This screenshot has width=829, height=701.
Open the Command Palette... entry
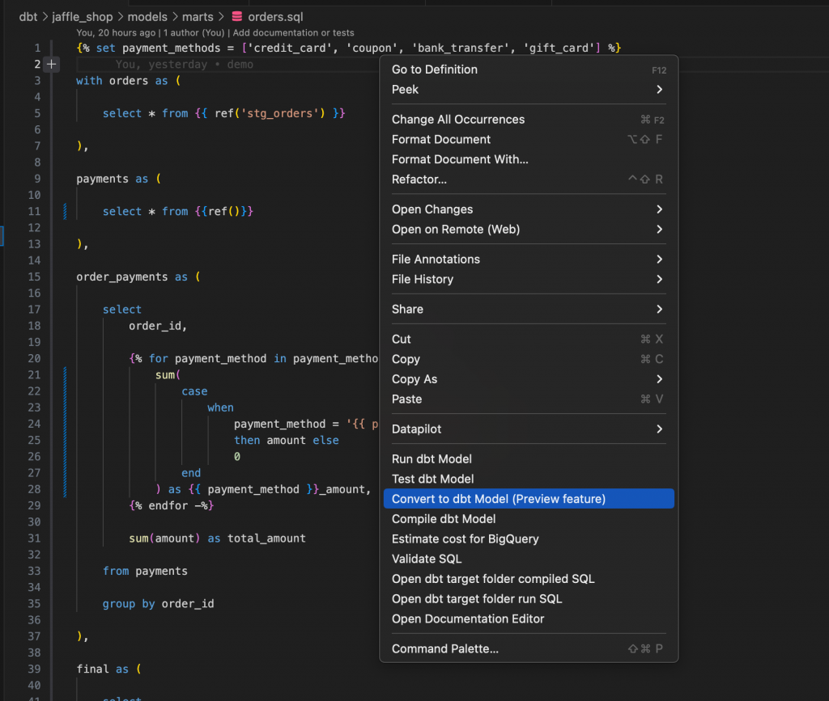tap(529, 649)
